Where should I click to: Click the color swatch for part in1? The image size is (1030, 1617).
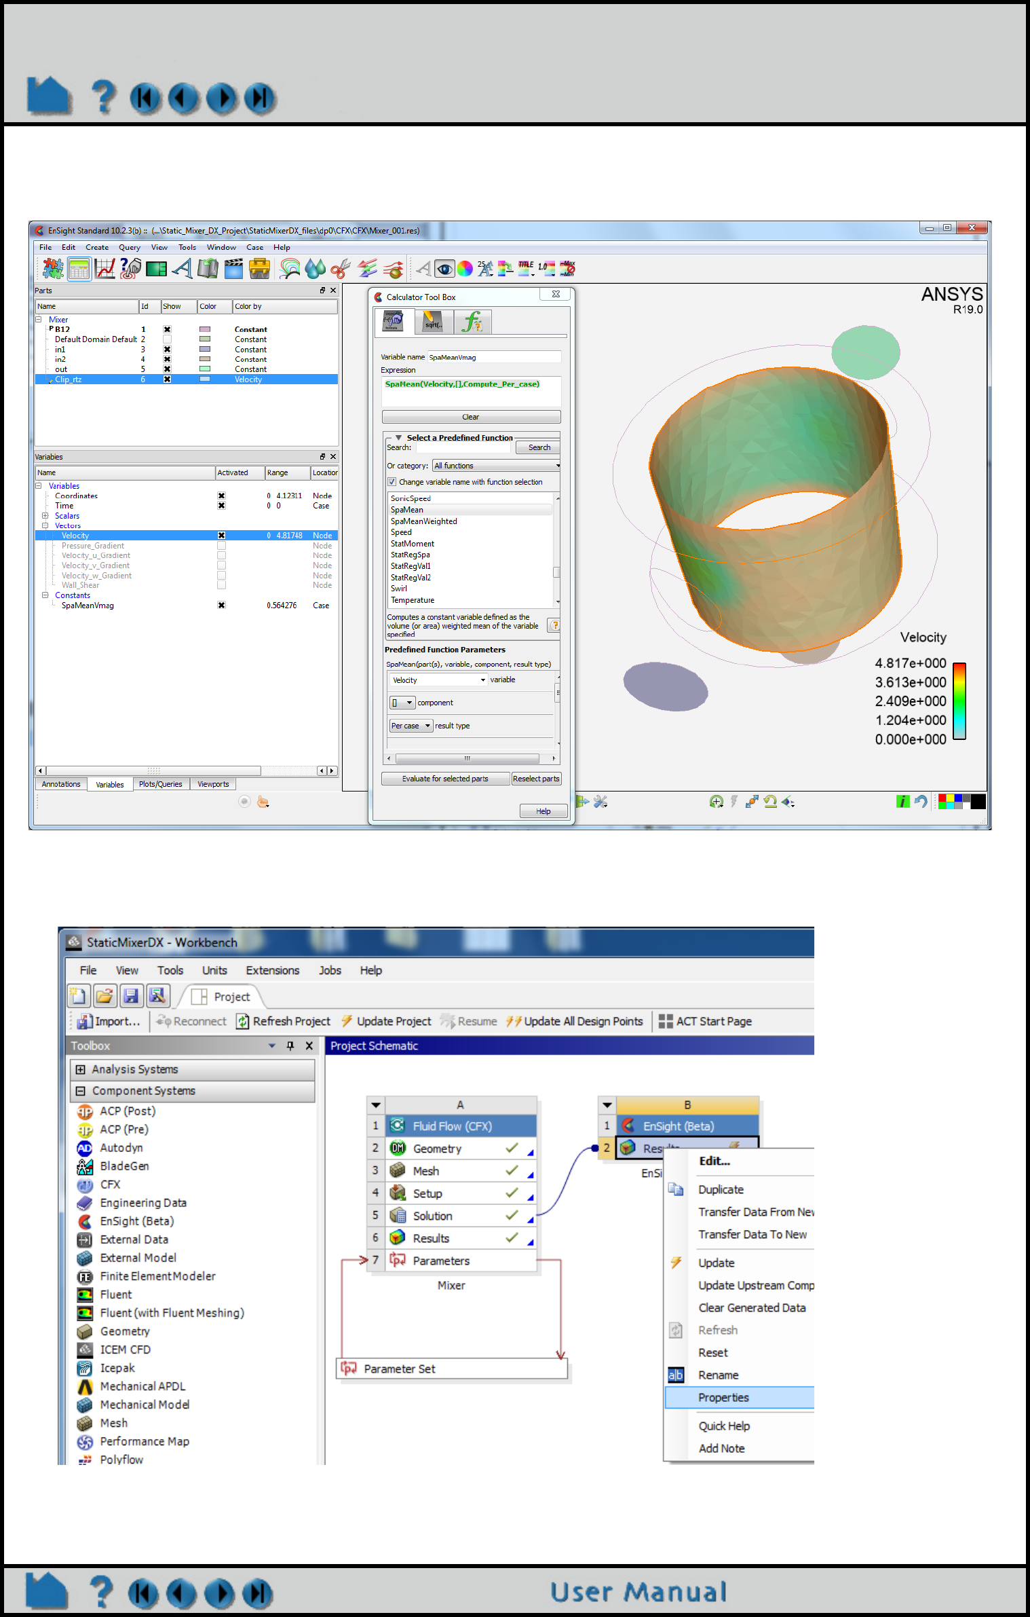point(205,350)
